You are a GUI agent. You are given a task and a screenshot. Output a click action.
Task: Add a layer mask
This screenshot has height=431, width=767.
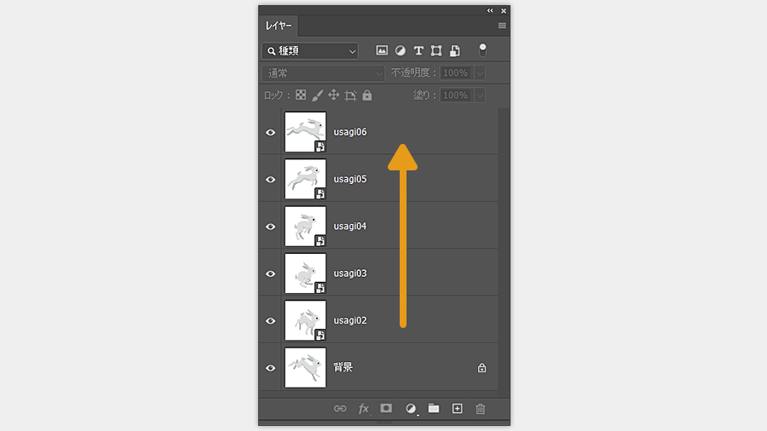[x=386, y=408]
